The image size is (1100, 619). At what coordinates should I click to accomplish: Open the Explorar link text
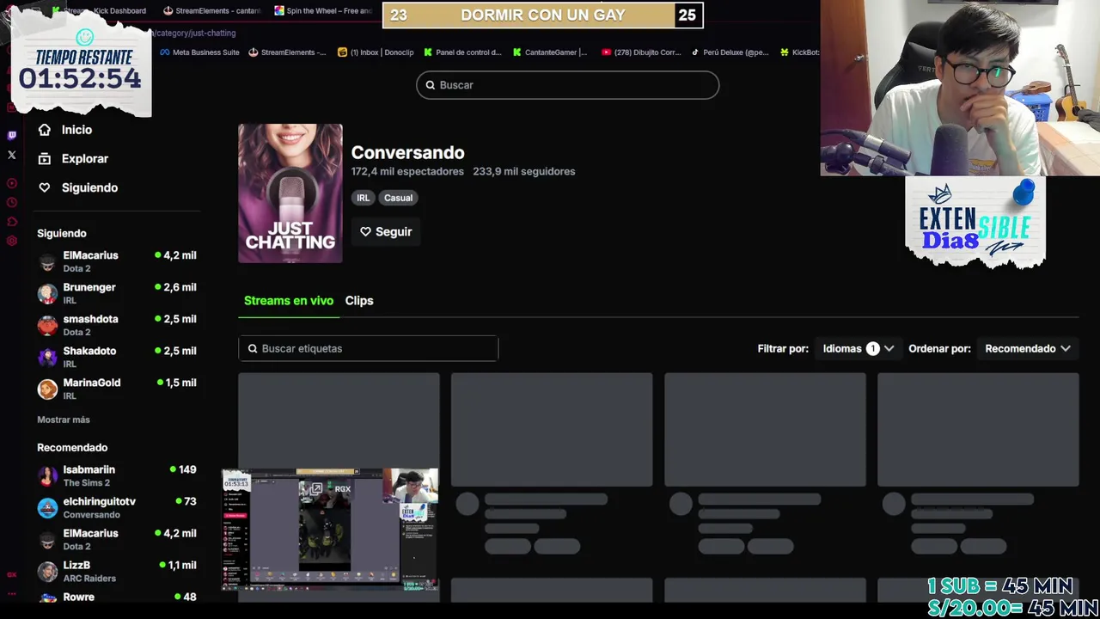85,158
